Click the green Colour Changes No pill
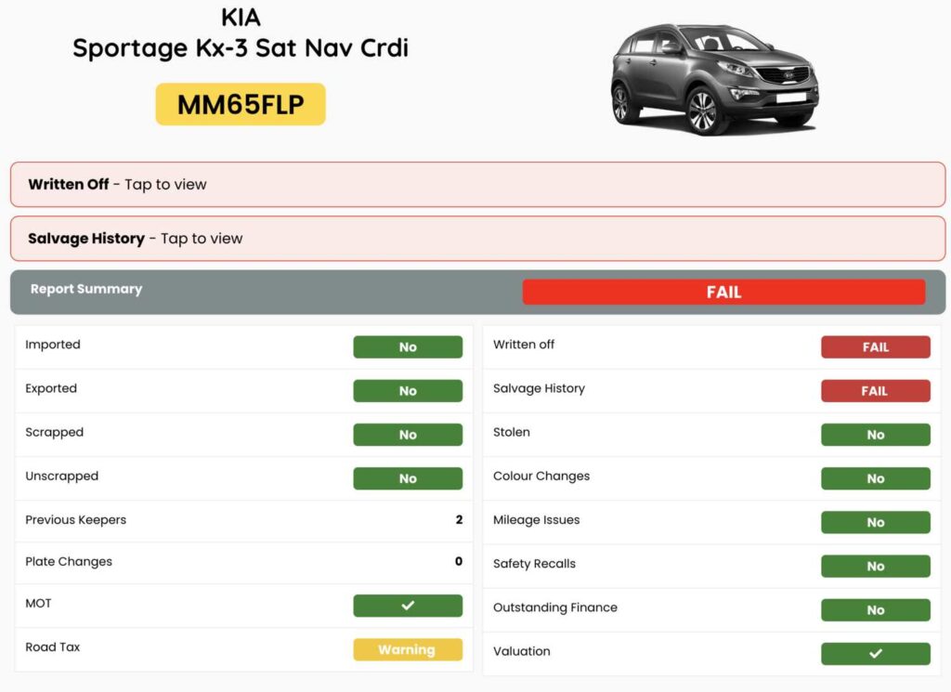This screenshot has height=692, width=951. (874, 478)
